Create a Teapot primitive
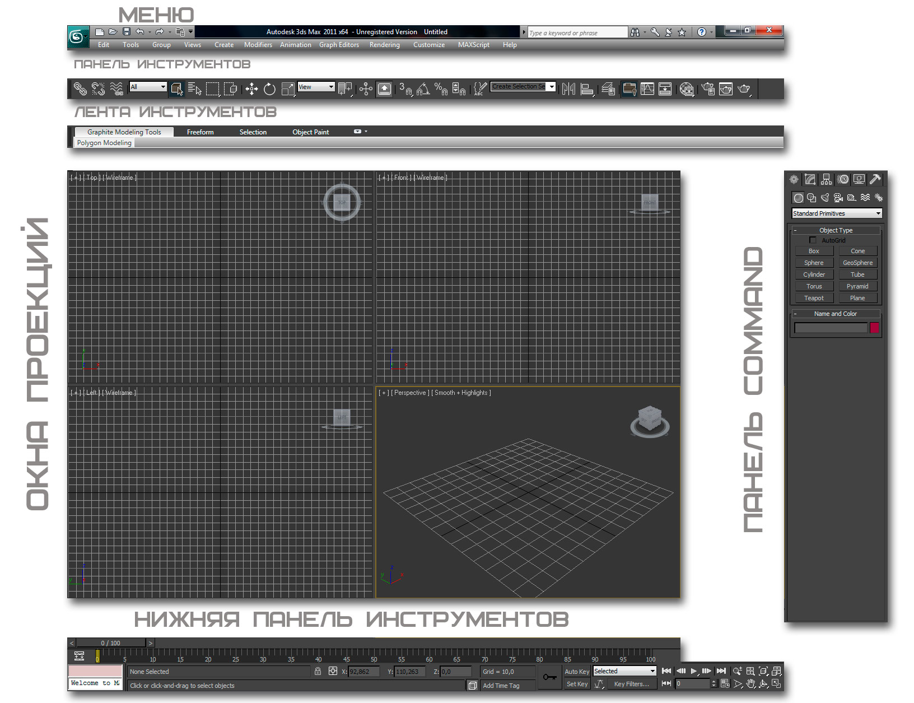Screen dimensions: 914x703 (x=814, y=298)
